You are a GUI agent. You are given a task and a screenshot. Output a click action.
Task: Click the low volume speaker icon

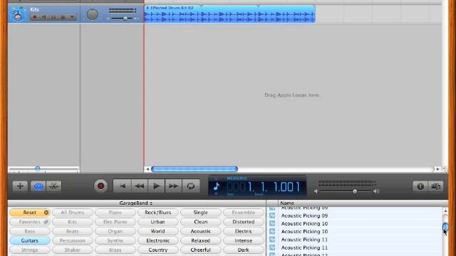(316, 191)
